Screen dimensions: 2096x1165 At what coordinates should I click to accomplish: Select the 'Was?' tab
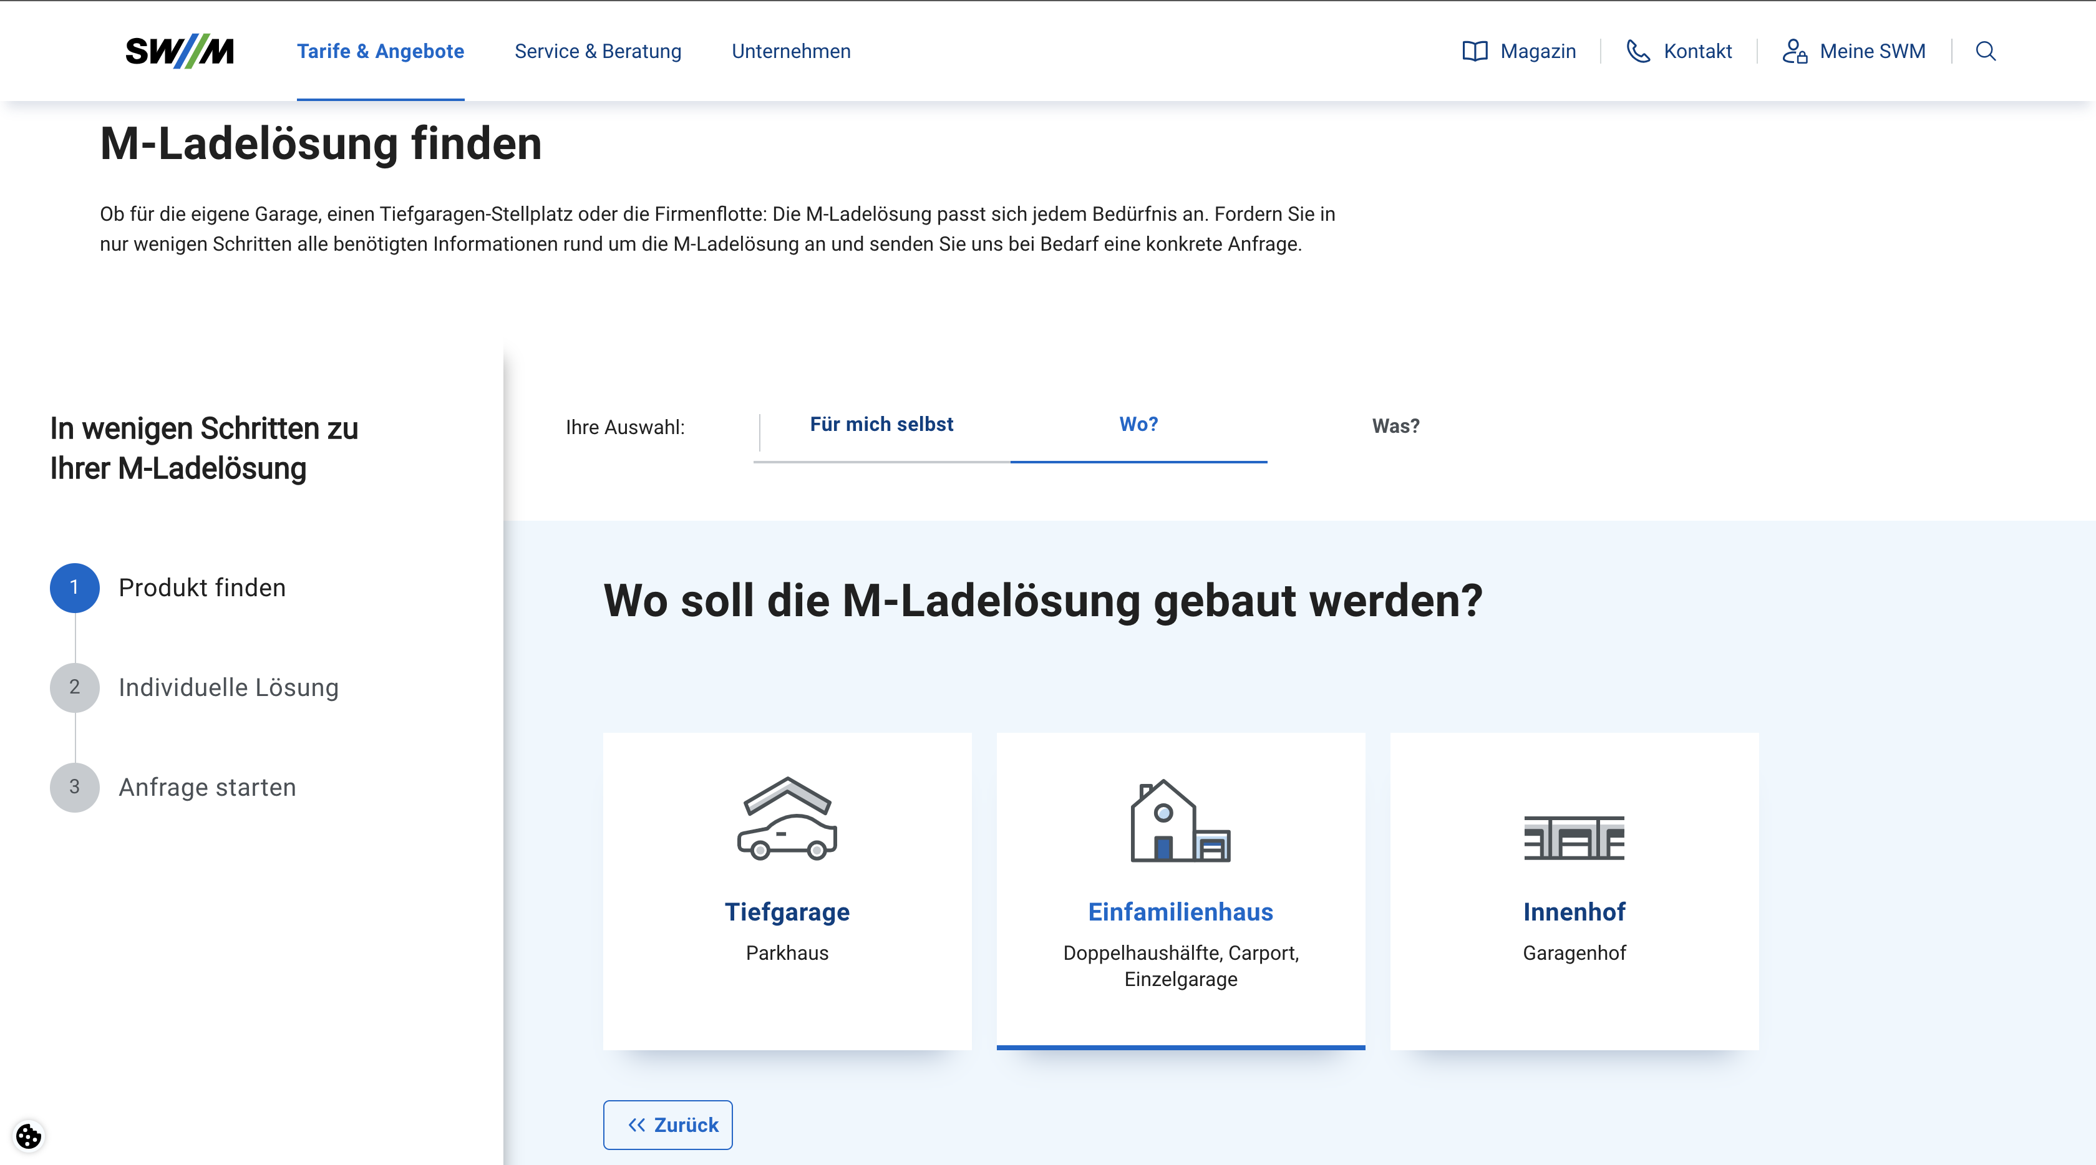pos(1395,427)
